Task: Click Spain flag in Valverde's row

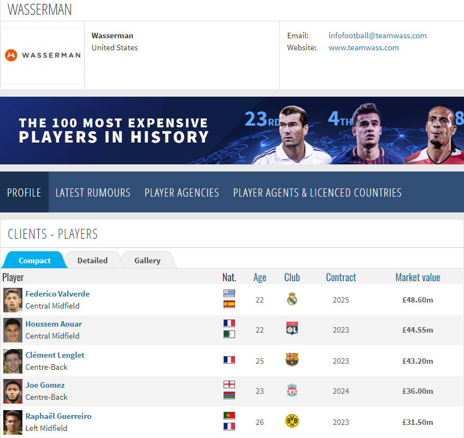Action: point(229,304)
